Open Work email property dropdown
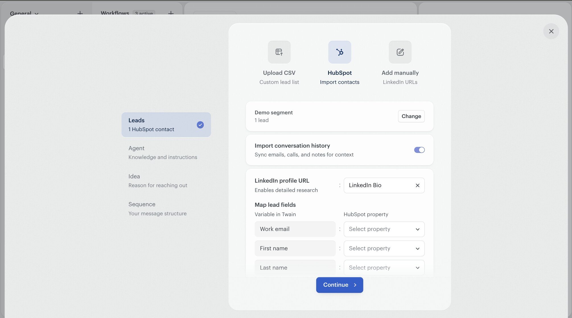This screenshot has height=318, width=572. (x=384, y=229)
